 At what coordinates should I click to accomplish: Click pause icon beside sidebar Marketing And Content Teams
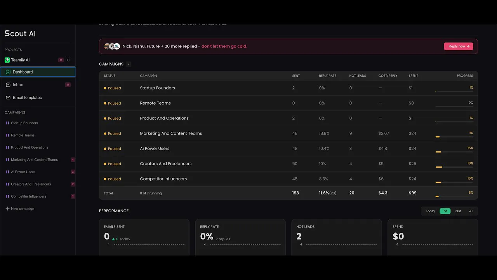[x=7, y=160]
